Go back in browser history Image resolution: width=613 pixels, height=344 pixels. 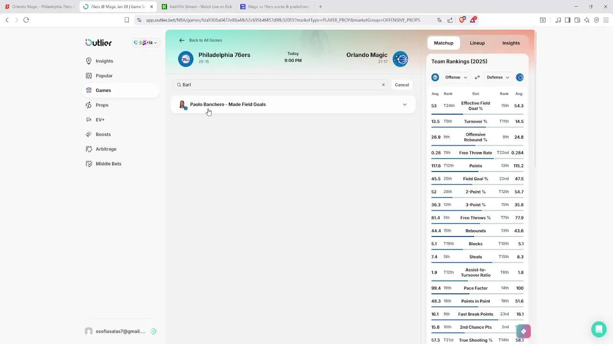(x=7, y=20)
